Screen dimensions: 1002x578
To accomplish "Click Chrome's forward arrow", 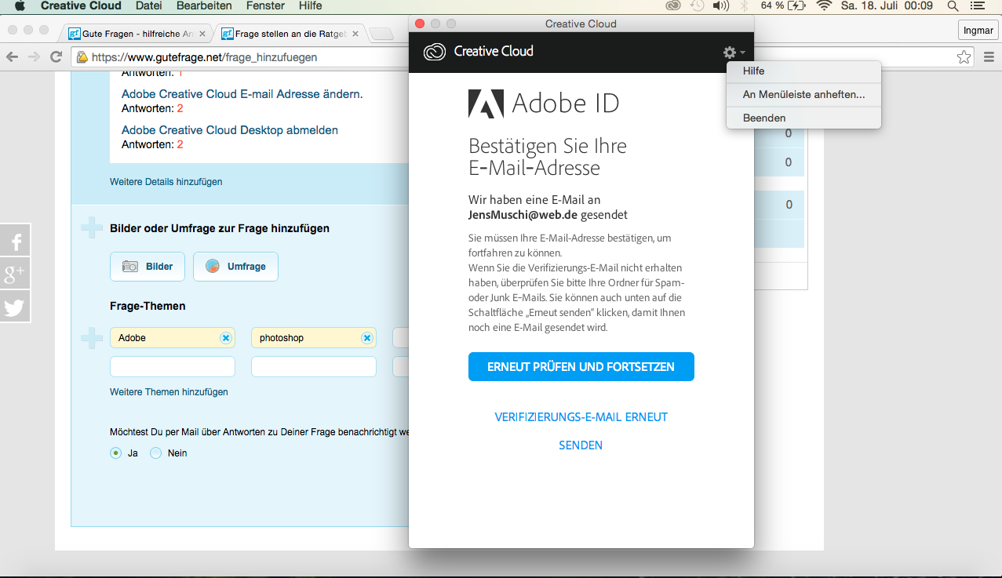I will [34, 57].
